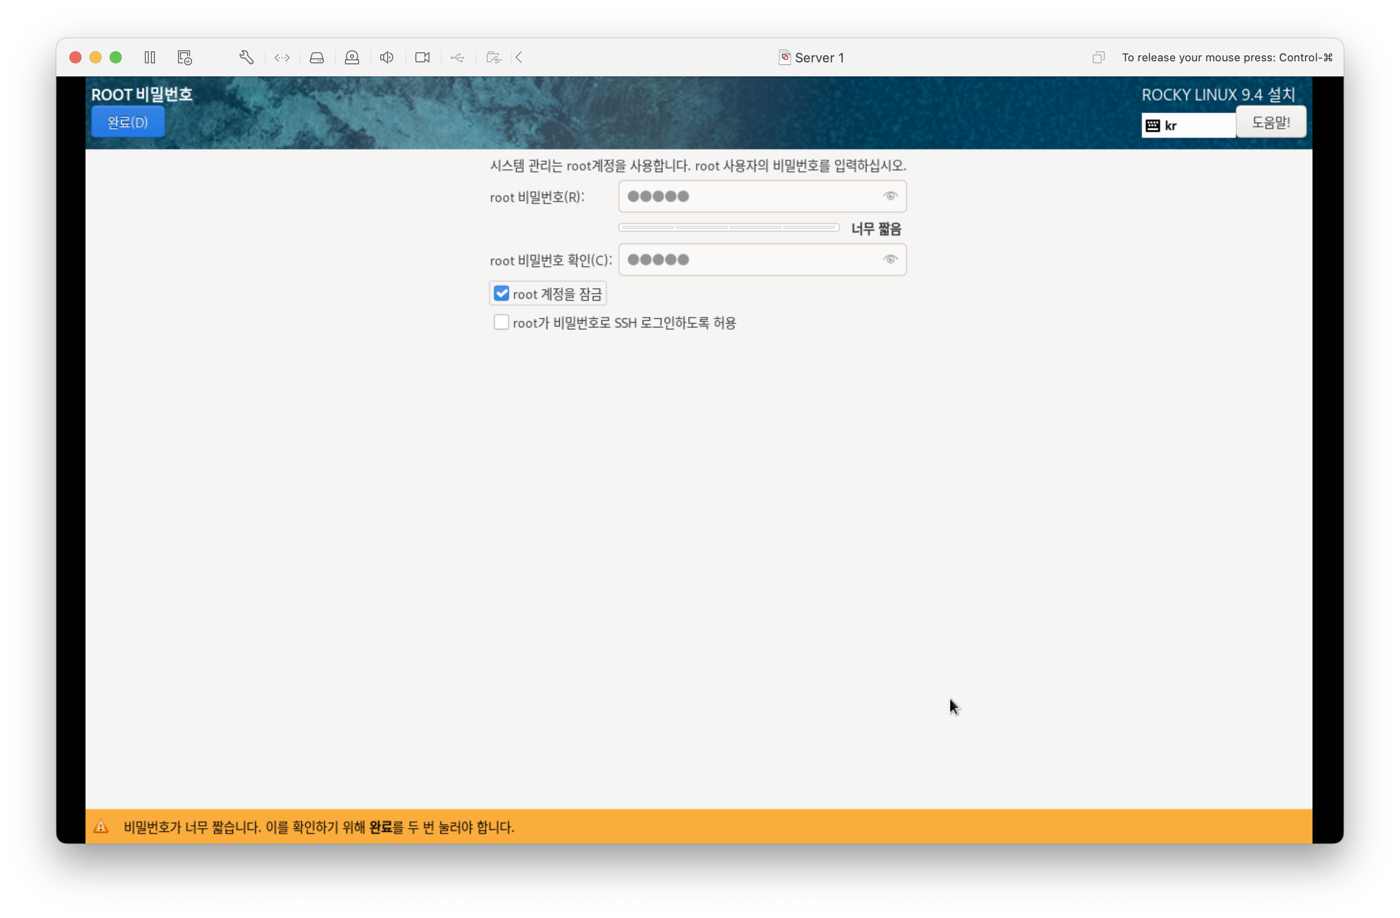Click the sound speaker icon
The height and width of the screenshot is (918, 1400).
pos(387,57)
